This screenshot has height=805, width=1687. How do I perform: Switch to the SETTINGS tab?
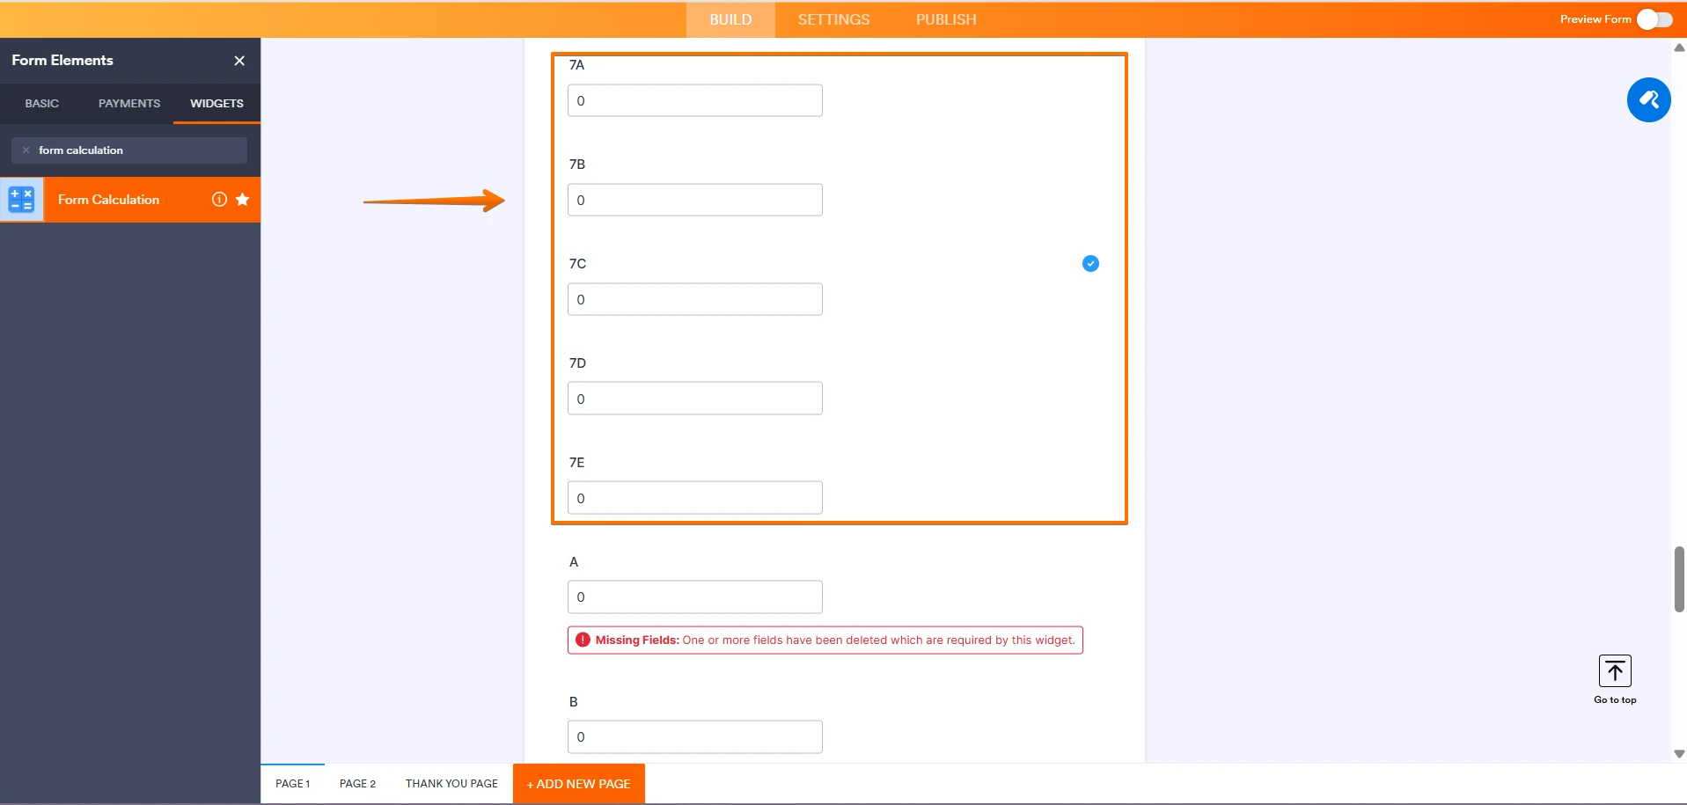tap(832, 18)
